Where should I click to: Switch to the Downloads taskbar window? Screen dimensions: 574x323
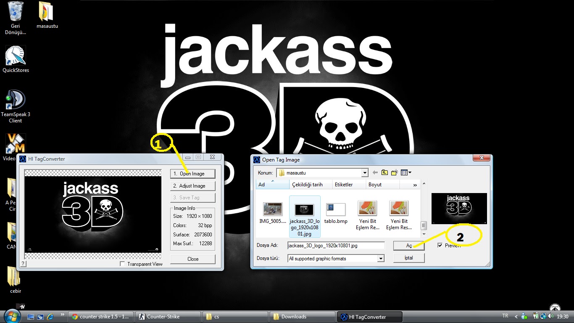(x=303, y=317)
